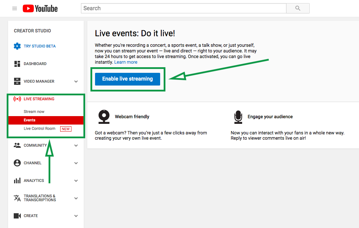359x228 pixels.
Task: Expand the Video Manager section chevron
Action: (x=76, y=82)
